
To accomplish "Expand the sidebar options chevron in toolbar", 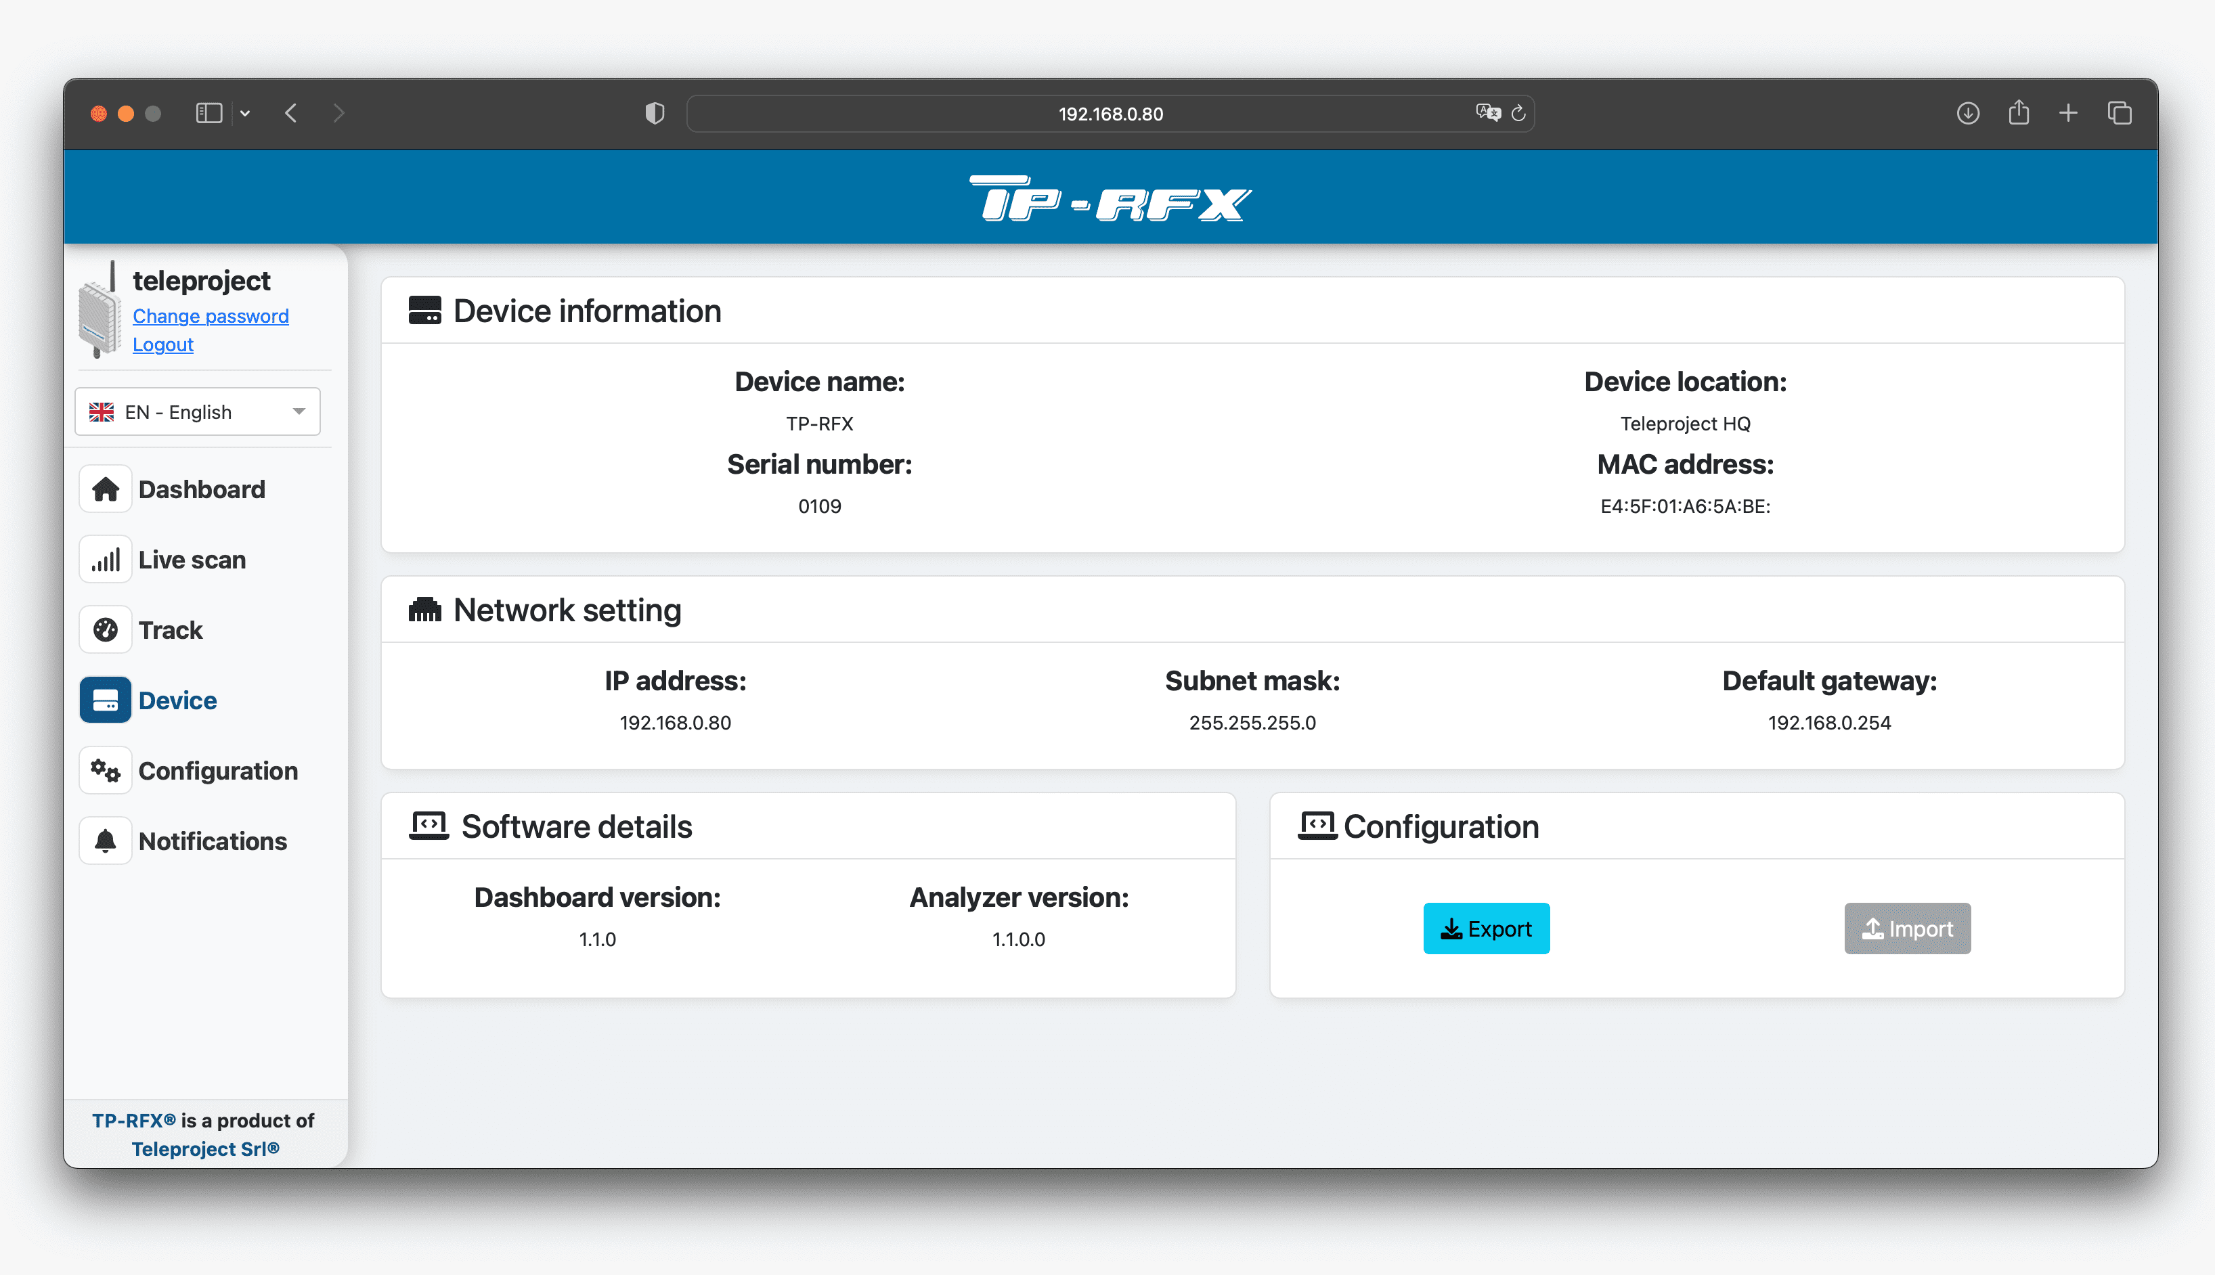I will pyautogui.click(x=245, y=113).
